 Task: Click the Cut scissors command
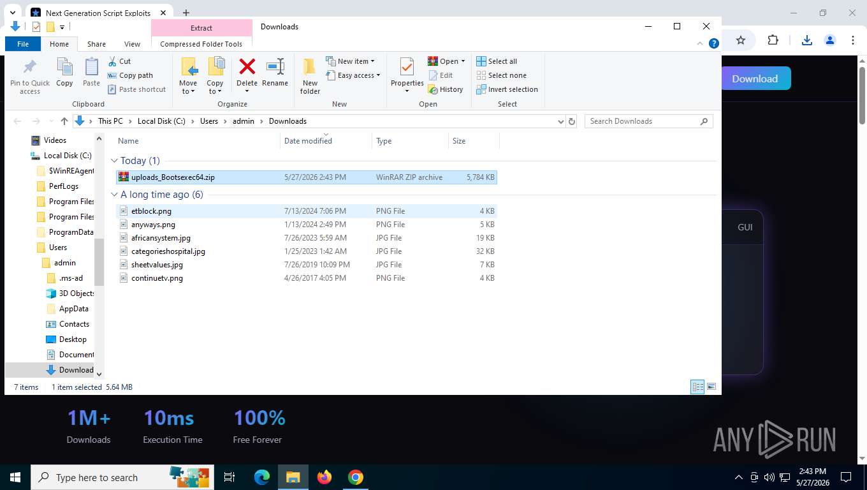tap(119, 61)
